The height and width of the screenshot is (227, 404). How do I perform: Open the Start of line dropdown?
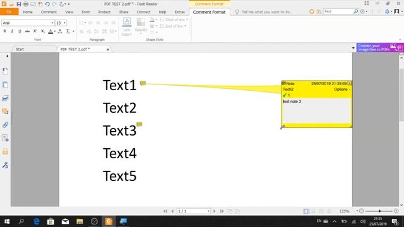[174, 20]
